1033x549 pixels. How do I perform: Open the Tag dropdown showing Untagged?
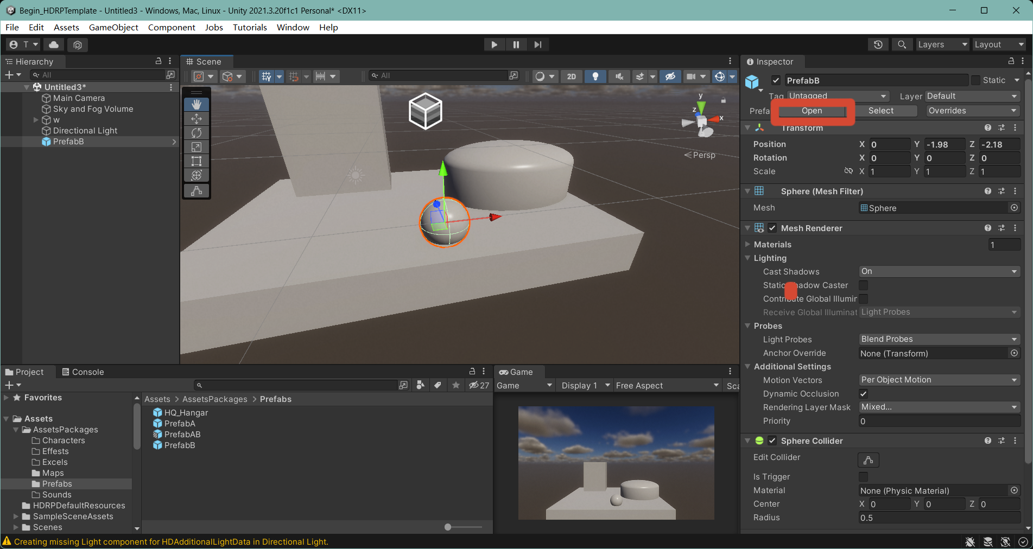[839, 96]
